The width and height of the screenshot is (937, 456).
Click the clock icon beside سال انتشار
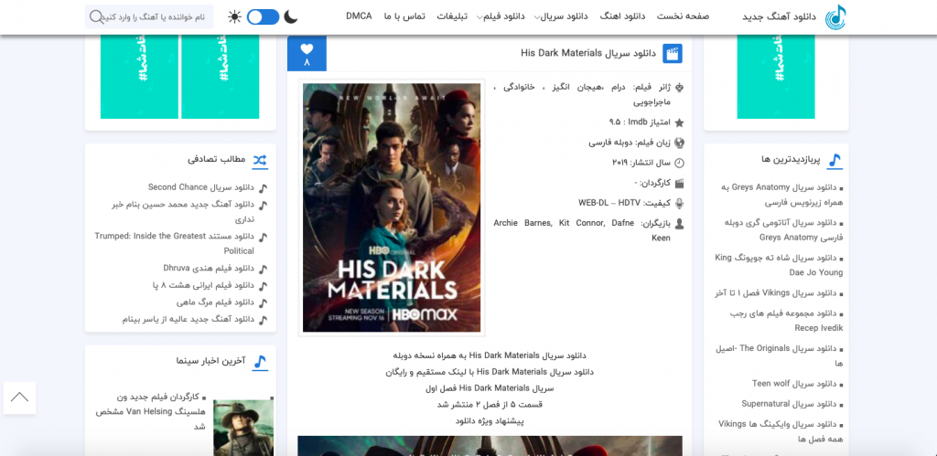click(679, 163)
